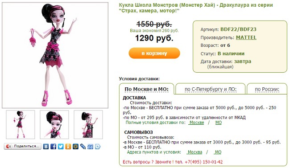Switch to по С-Петербургу и ЛО tab

point(211,89)
